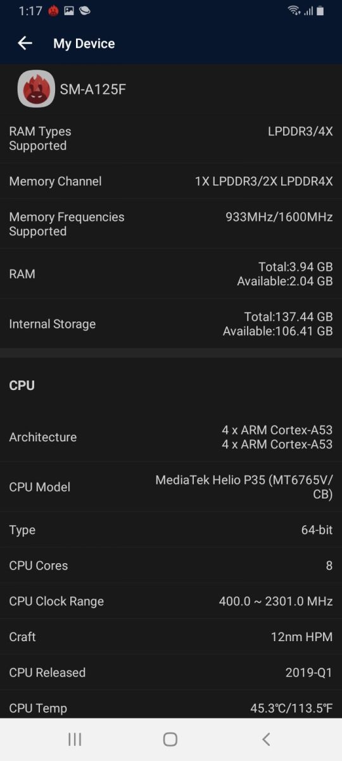Tap the Android back chevron in navigation bar
The height and width of the screenshot is (761, 342).
coord(267,739)
